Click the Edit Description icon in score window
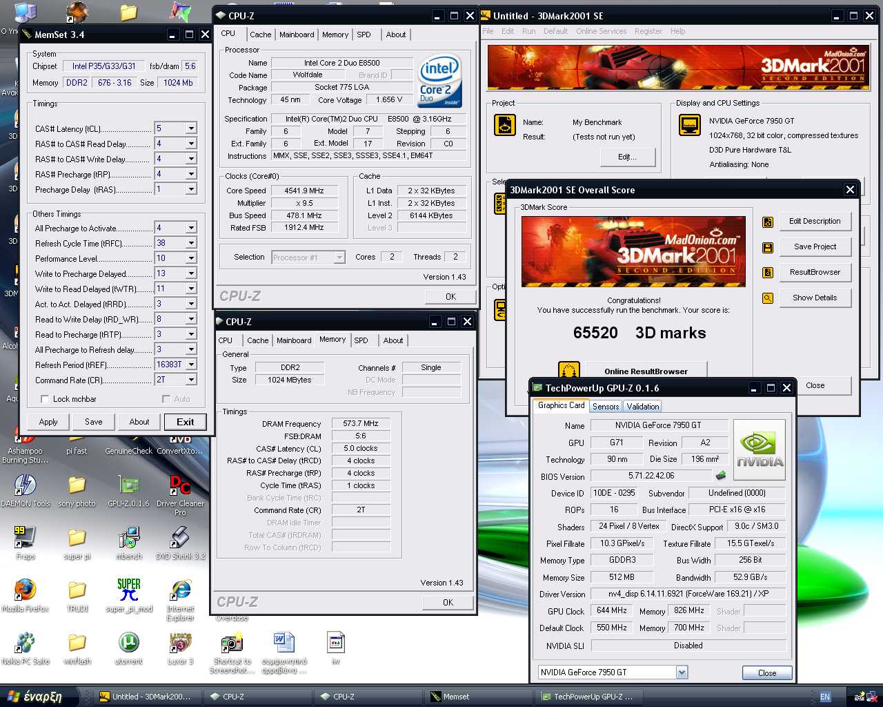 coord(767,222)
